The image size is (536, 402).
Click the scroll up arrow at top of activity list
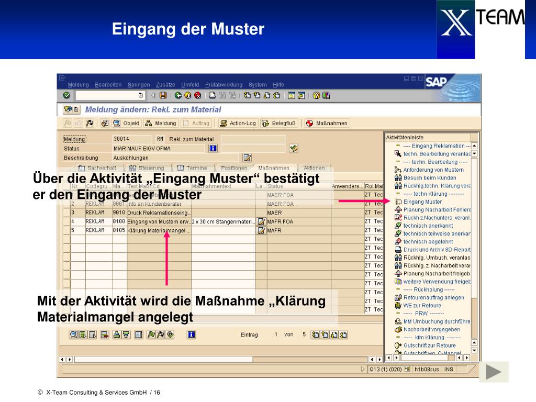click(x=474, y=146)
